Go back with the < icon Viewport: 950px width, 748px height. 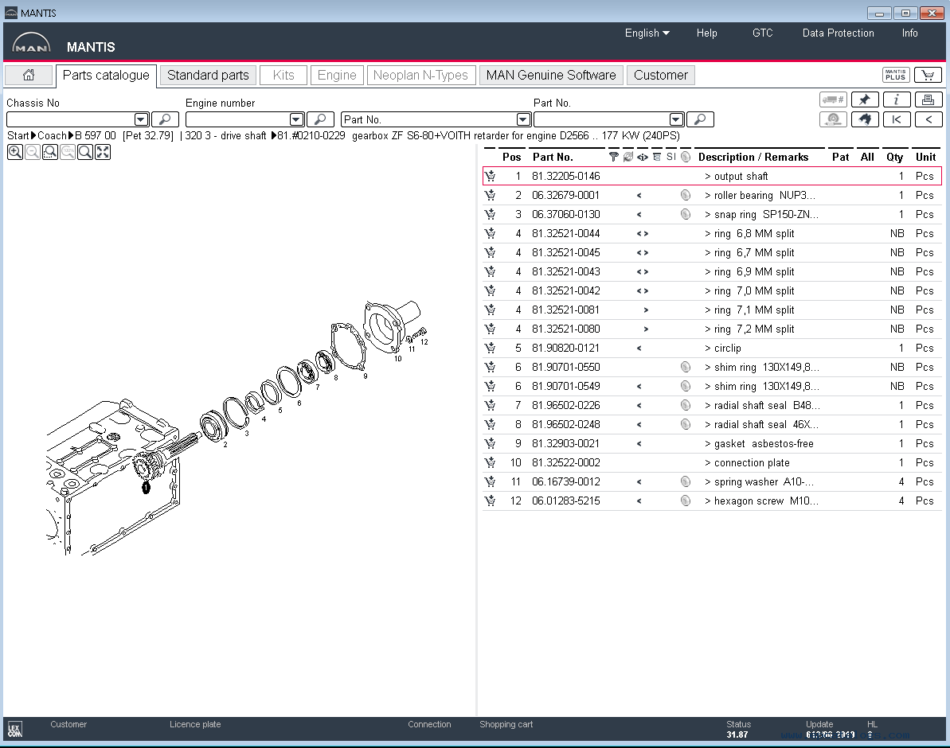click(x=928, y=119)
